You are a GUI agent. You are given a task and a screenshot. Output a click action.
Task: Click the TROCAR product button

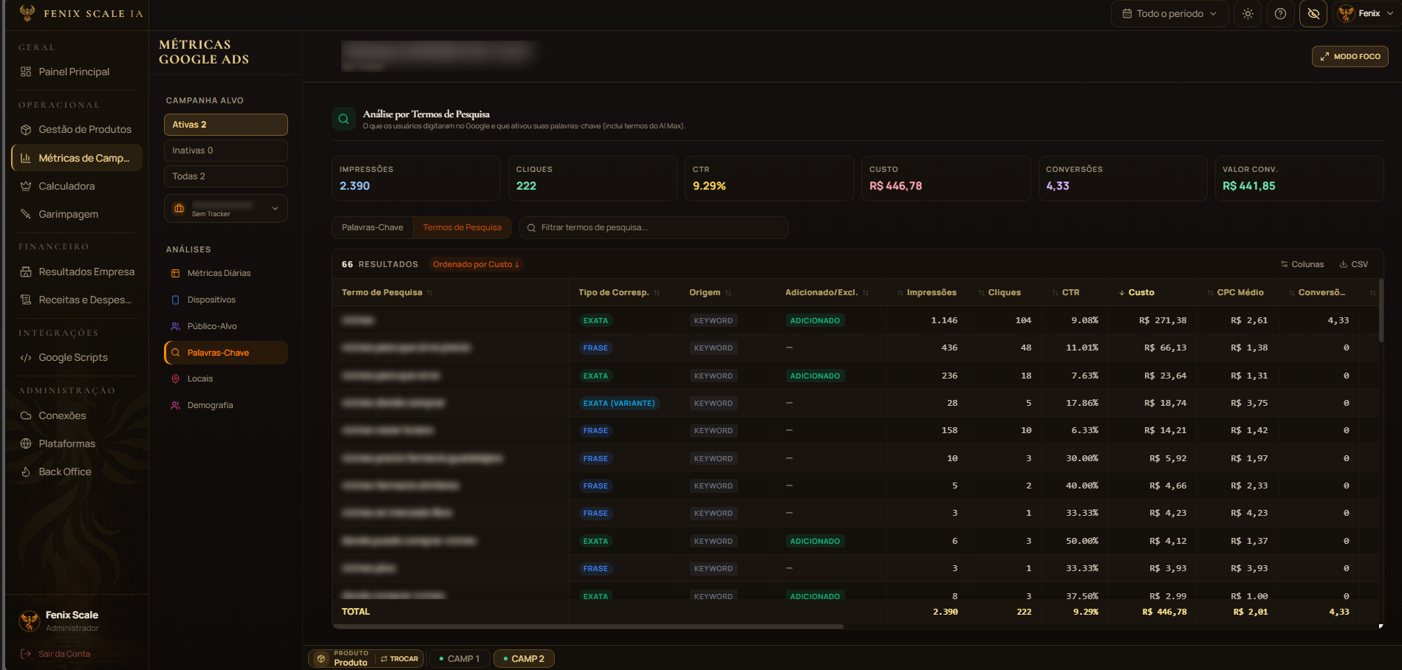400,659
